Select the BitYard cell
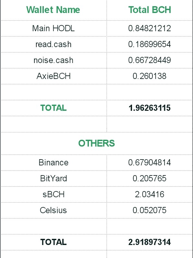Screen dimensions: 193x258 54,178
